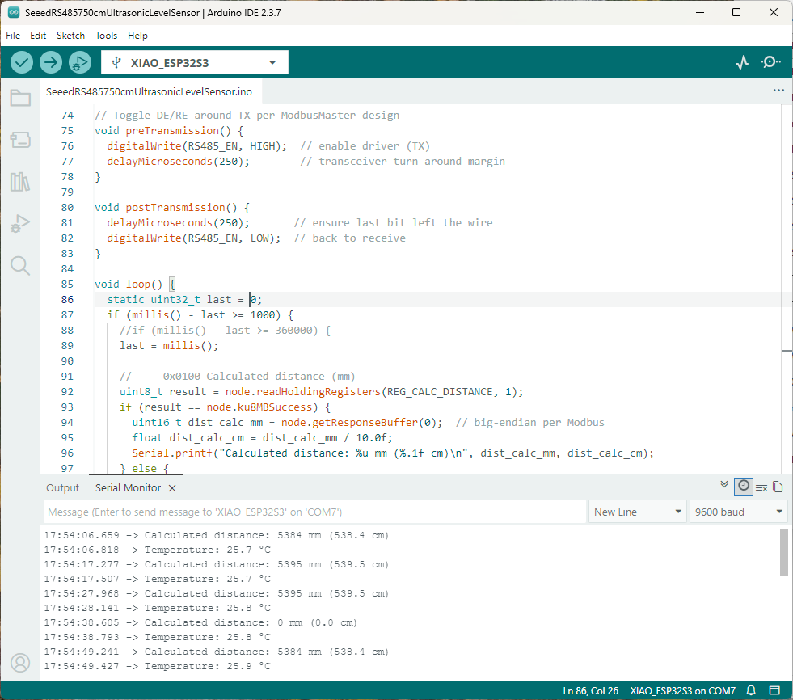Switch to the Output tab
The width and height of the screenshot is (793, 700).
(62, 487)
